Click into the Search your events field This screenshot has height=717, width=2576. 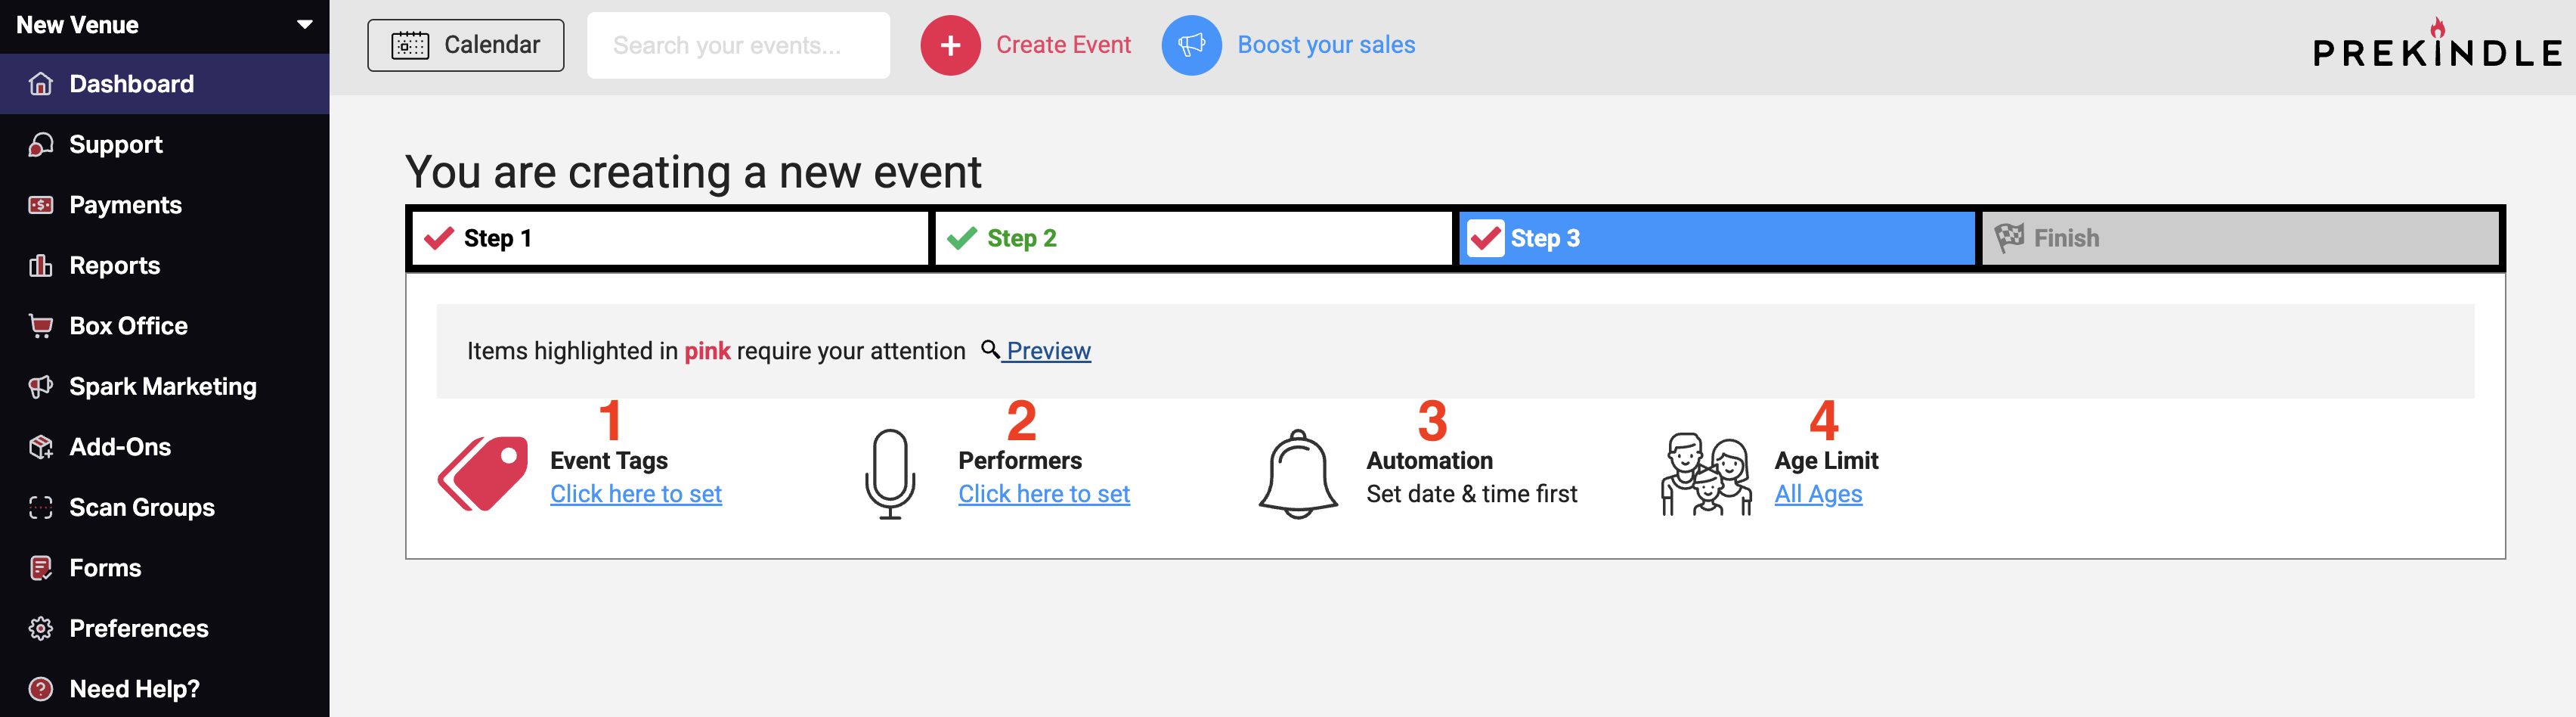738,45
